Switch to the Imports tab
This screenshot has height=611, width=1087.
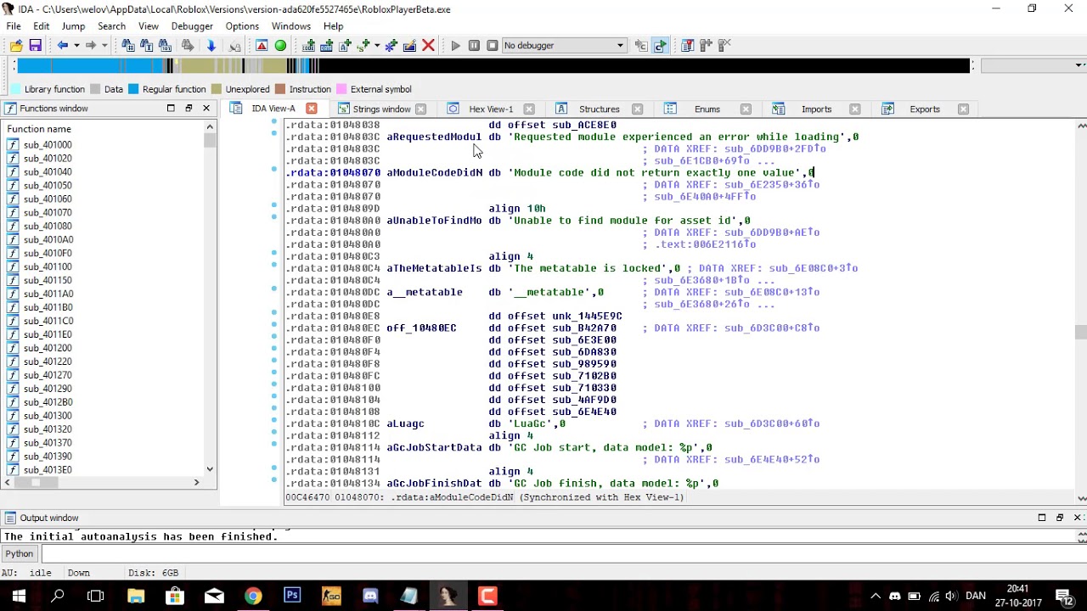click(x=816, y=109)
